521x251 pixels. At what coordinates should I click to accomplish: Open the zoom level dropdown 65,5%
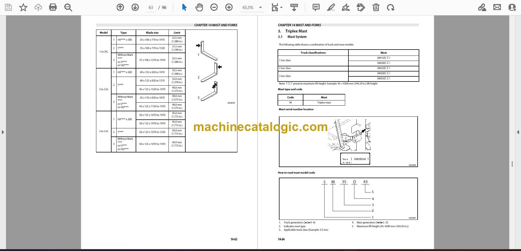(252, 8)
